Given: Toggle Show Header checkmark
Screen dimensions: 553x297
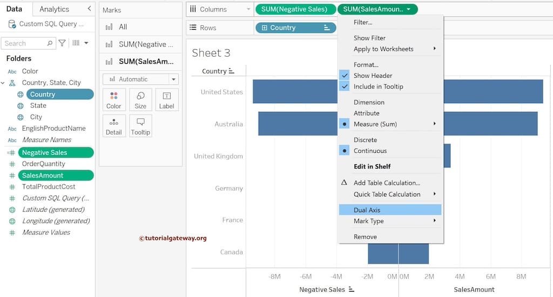Looking at the screenshot, I should pyautogui.click(x=345, y=76).
